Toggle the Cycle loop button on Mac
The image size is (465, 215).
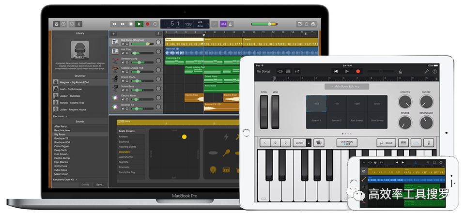tap(155, 24)
